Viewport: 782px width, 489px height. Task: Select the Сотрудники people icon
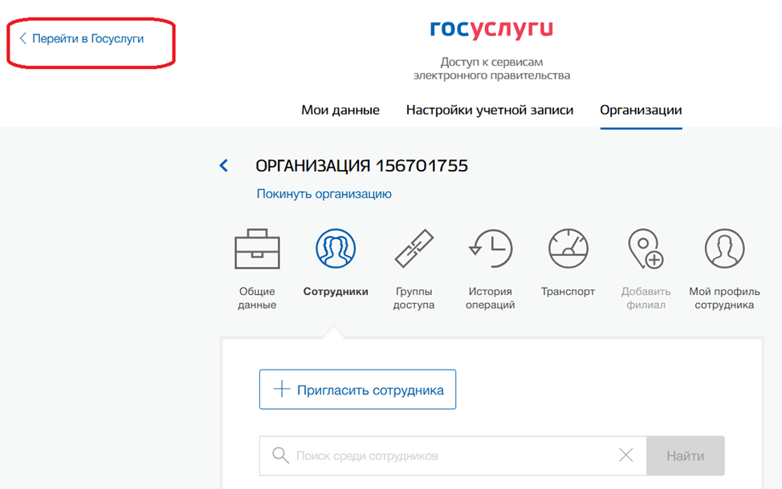tap(336, 249)
